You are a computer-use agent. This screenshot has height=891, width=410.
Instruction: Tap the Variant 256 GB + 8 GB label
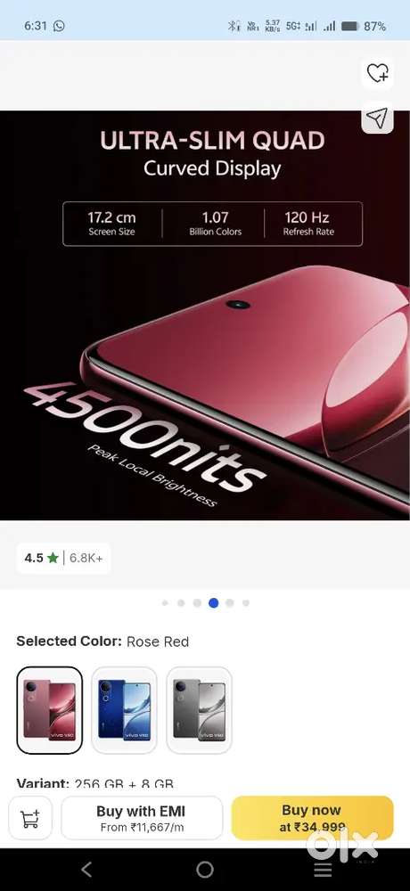pos(95,783)
